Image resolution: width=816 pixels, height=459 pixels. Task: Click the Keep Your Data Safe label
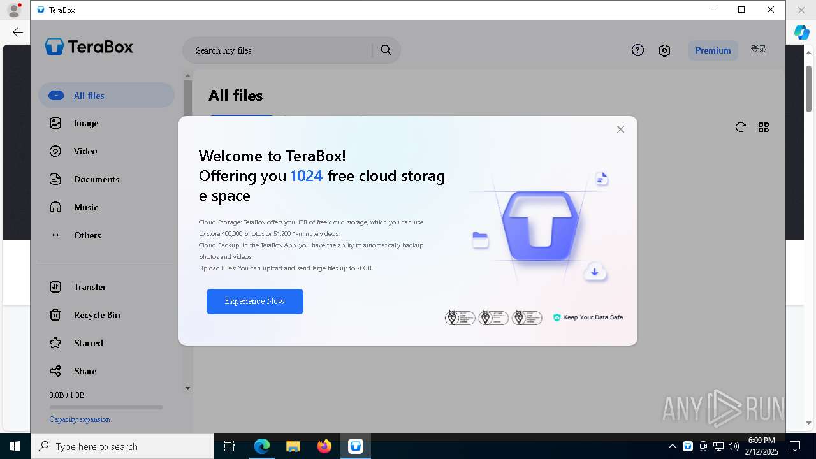593,317
